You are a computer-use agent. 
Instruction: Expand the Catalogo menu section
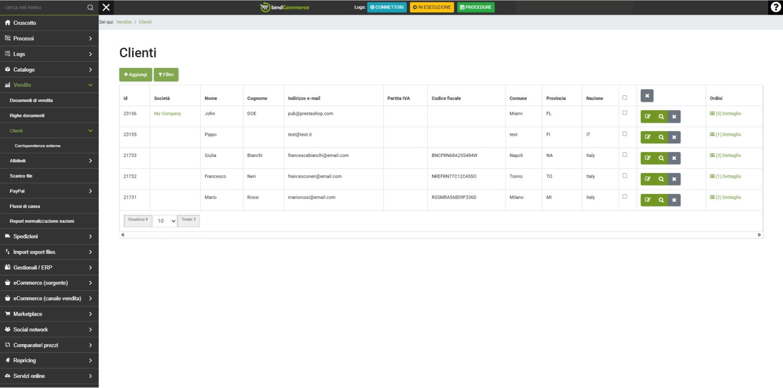click(x=49, y=70)
